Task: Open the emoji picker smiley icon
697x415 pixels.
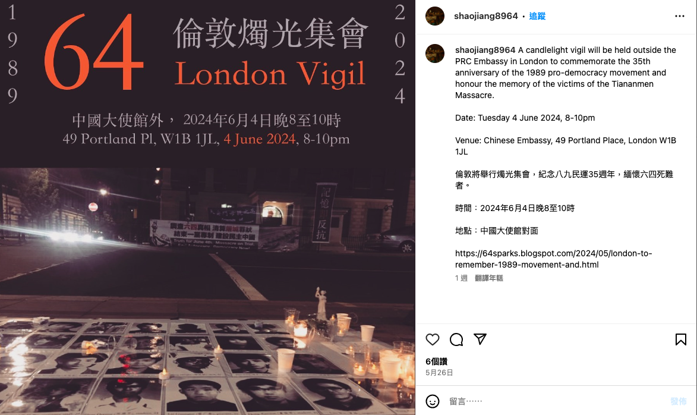Action: coord(432,401)
